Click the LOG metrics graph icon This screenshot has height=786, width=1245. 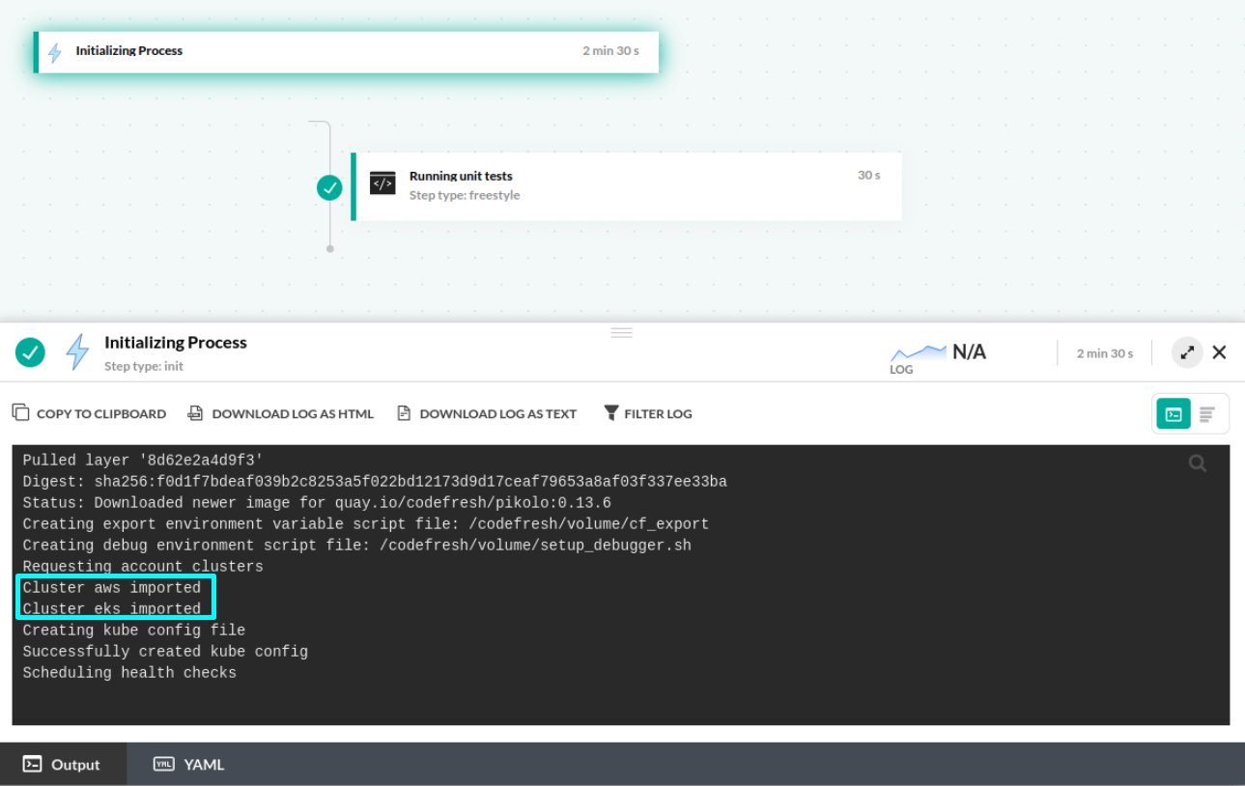click(x=918, y=353)
